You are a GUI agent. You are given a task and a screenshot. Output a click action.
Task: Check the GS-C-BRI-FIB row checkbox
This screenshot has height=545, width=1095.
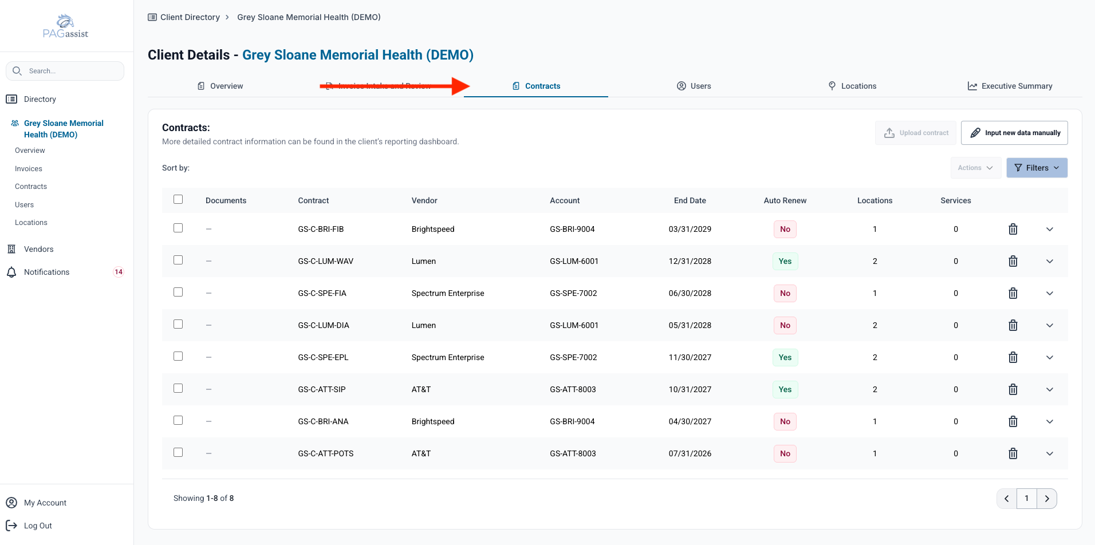coord(178,228)
